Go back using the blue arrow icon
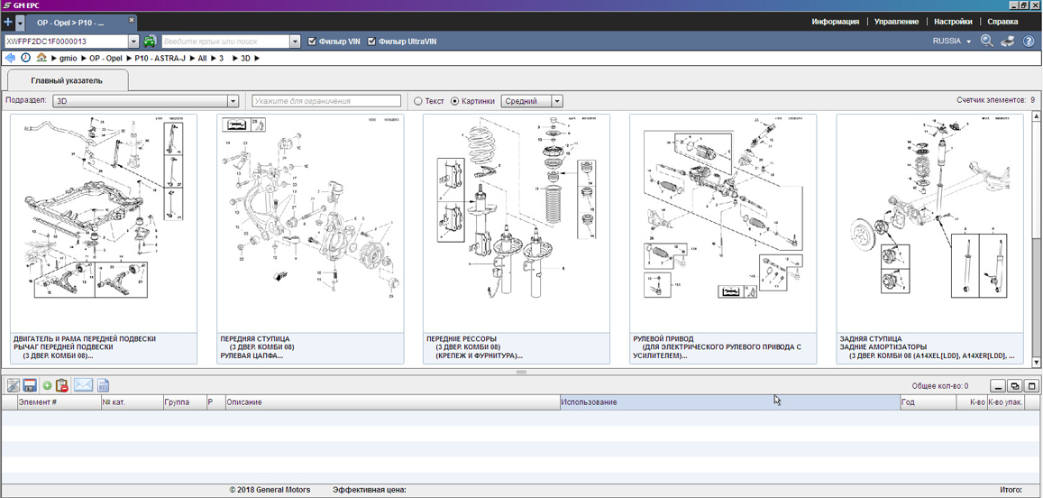1043x498 pixels. (x=10, y=58)
